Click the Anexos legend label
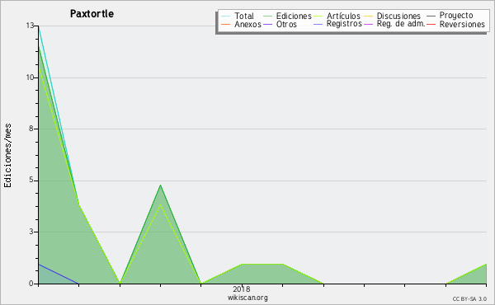 tap(247, 24)
